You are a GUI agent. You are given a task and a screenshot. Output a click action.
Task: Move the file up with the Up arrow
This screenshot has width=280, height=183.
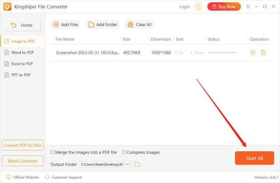179,52
